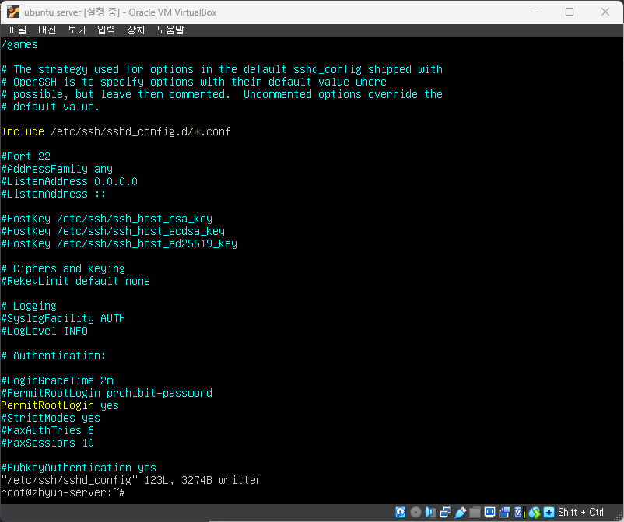Click the '#ListenAddress 0.0.0.0' line

point(69,181)
